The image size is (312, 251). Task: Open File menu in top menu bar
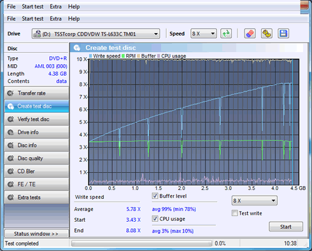coord(11,6)
